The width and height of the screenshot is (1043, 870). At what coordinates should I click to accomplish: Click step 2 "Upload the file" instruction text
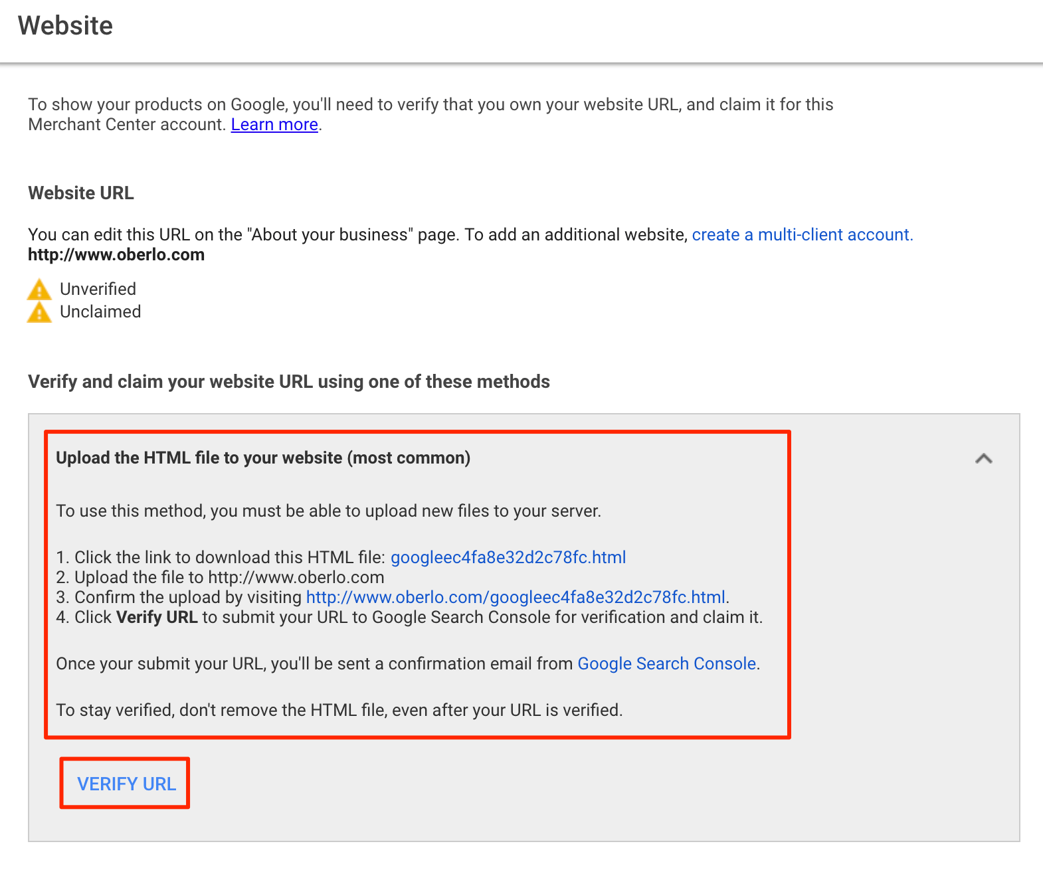pyautogui.click(x=229, y=577)
